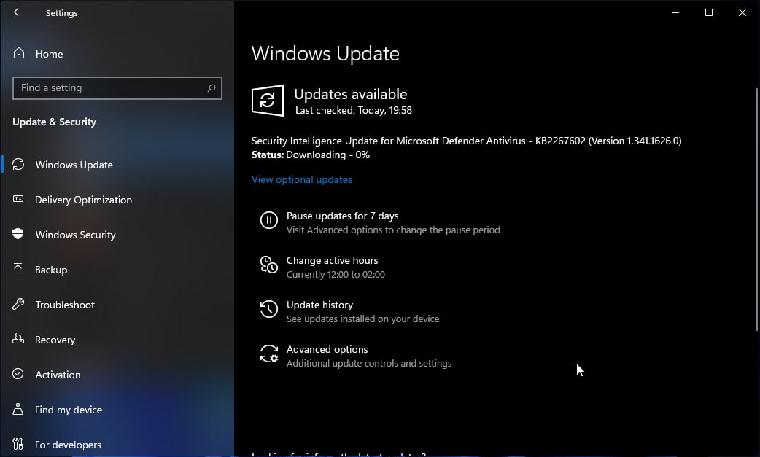Click the Updates available refresh icon
Image resolution: width=760 pixels, height=457 pixels.
click(x=268, y=101)
